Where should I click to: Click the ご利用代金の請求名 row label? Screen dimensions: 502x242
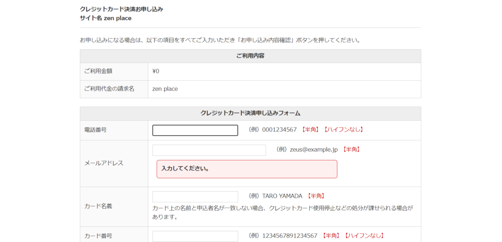tap(109, 89)
